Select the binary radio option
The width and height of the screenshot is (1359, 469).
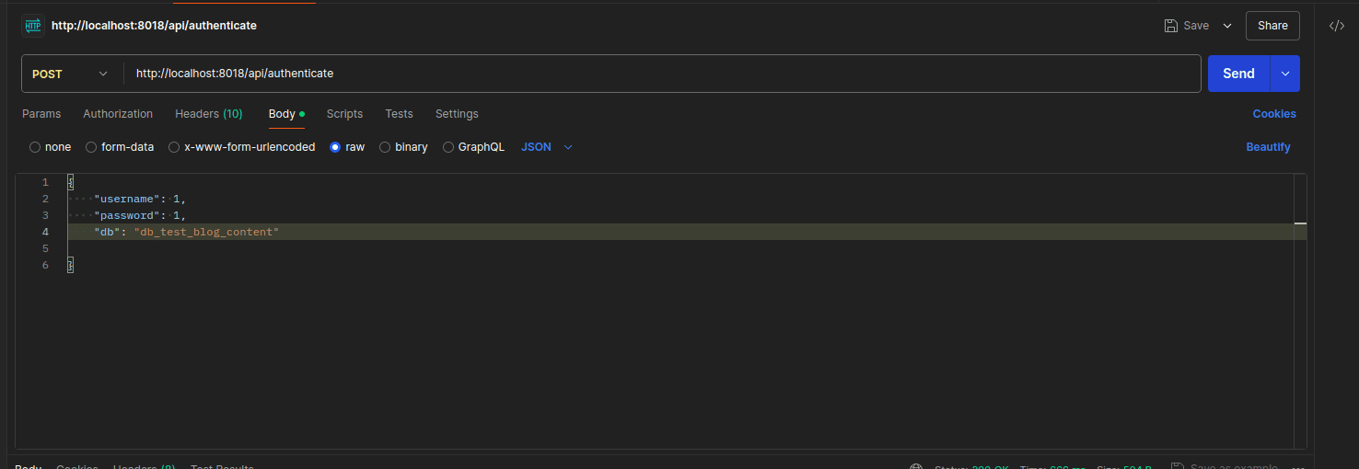[x=385, y=147]
